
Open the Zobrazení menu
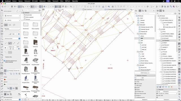click(27, 1)
